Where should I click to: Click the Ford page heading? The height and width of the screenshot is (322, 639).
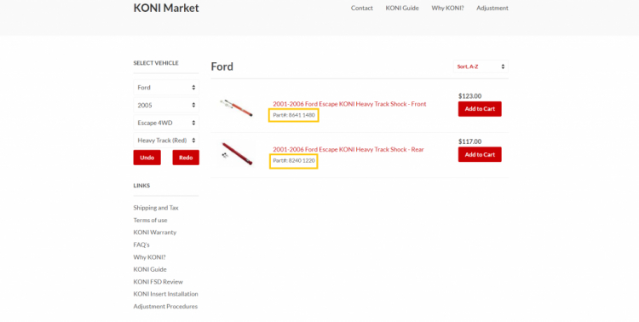pyautogui.click(x=222, y=66)
